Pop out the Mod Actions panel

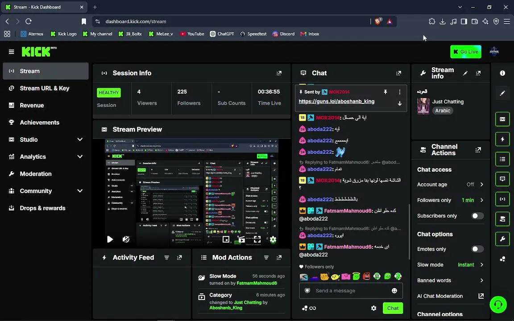tap(279, 257)
